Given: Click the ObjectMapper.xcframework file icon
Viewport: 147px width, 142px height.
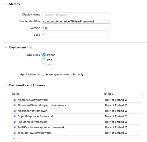Looking at the screenshot, I should point(14,116).
